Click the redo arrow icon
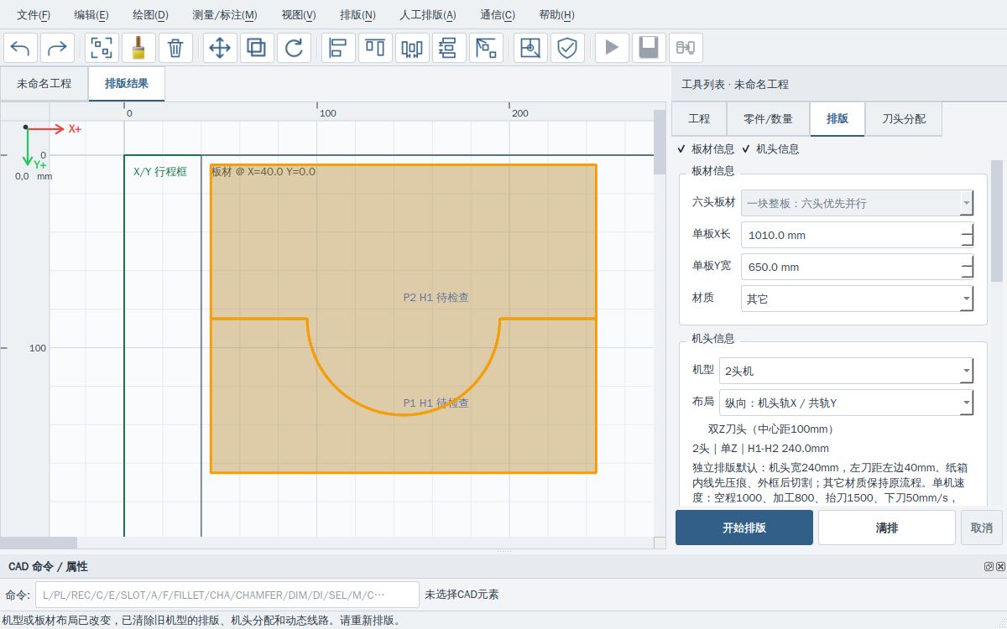This screenshot has width=1007, height=629. [x=57, y=48]
